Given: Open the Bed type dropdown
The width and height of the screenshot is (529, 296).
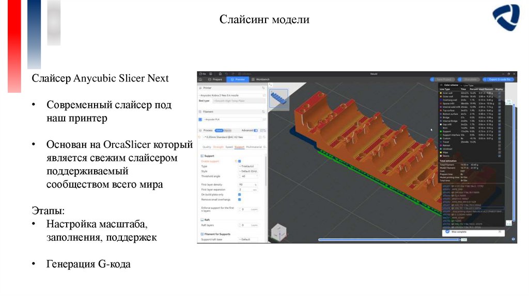Looking at the screenshot, I should tap(239, 101).
